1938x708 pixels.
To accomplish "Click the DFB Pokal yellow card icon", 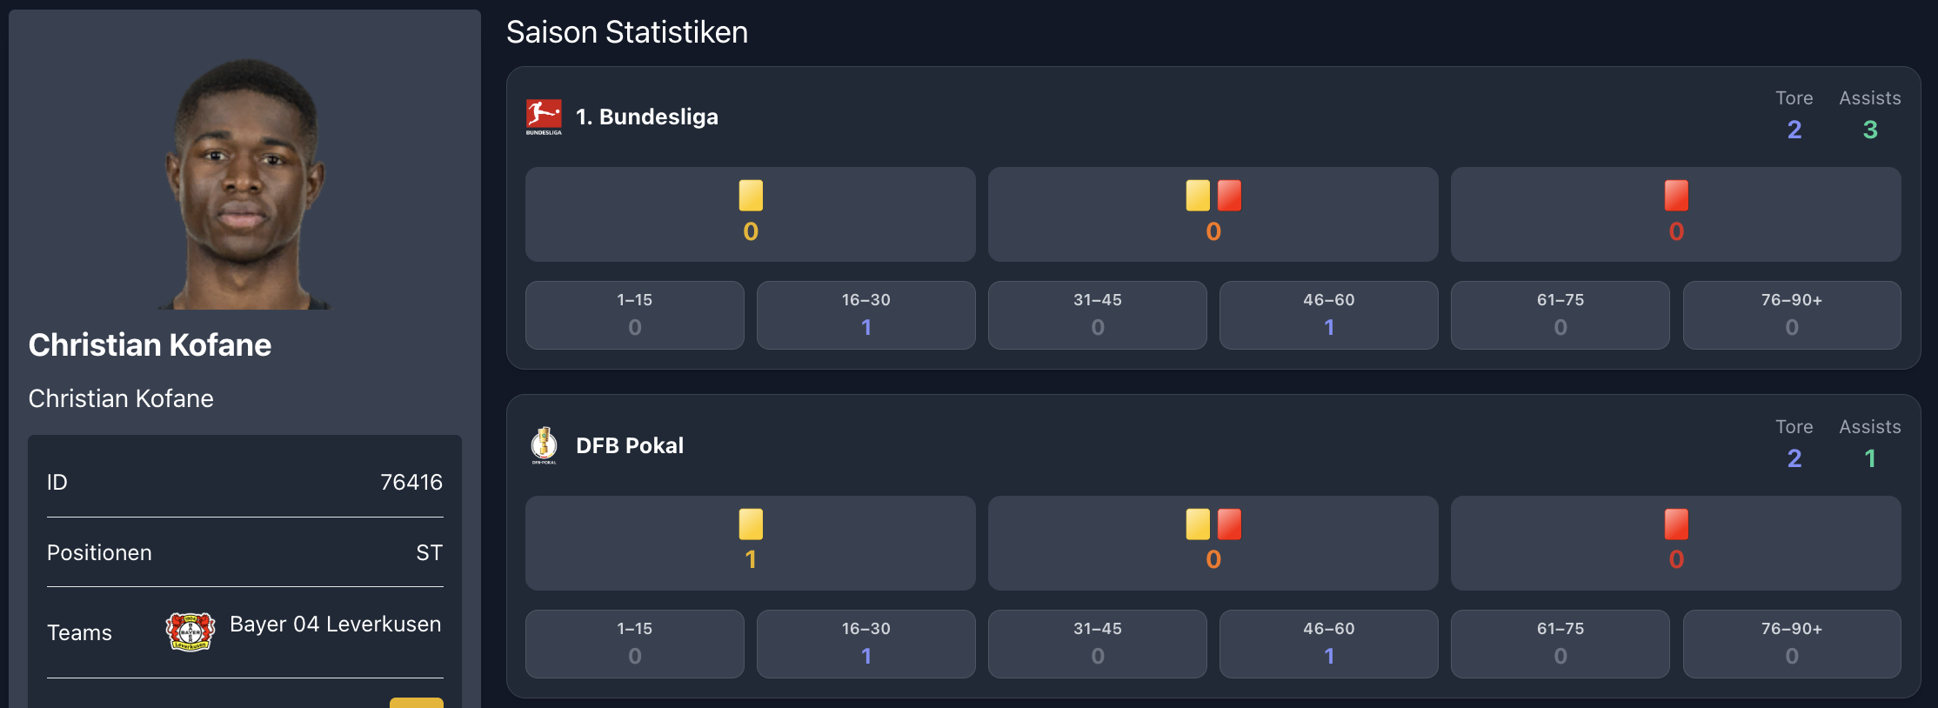I will tap(751, 524).
